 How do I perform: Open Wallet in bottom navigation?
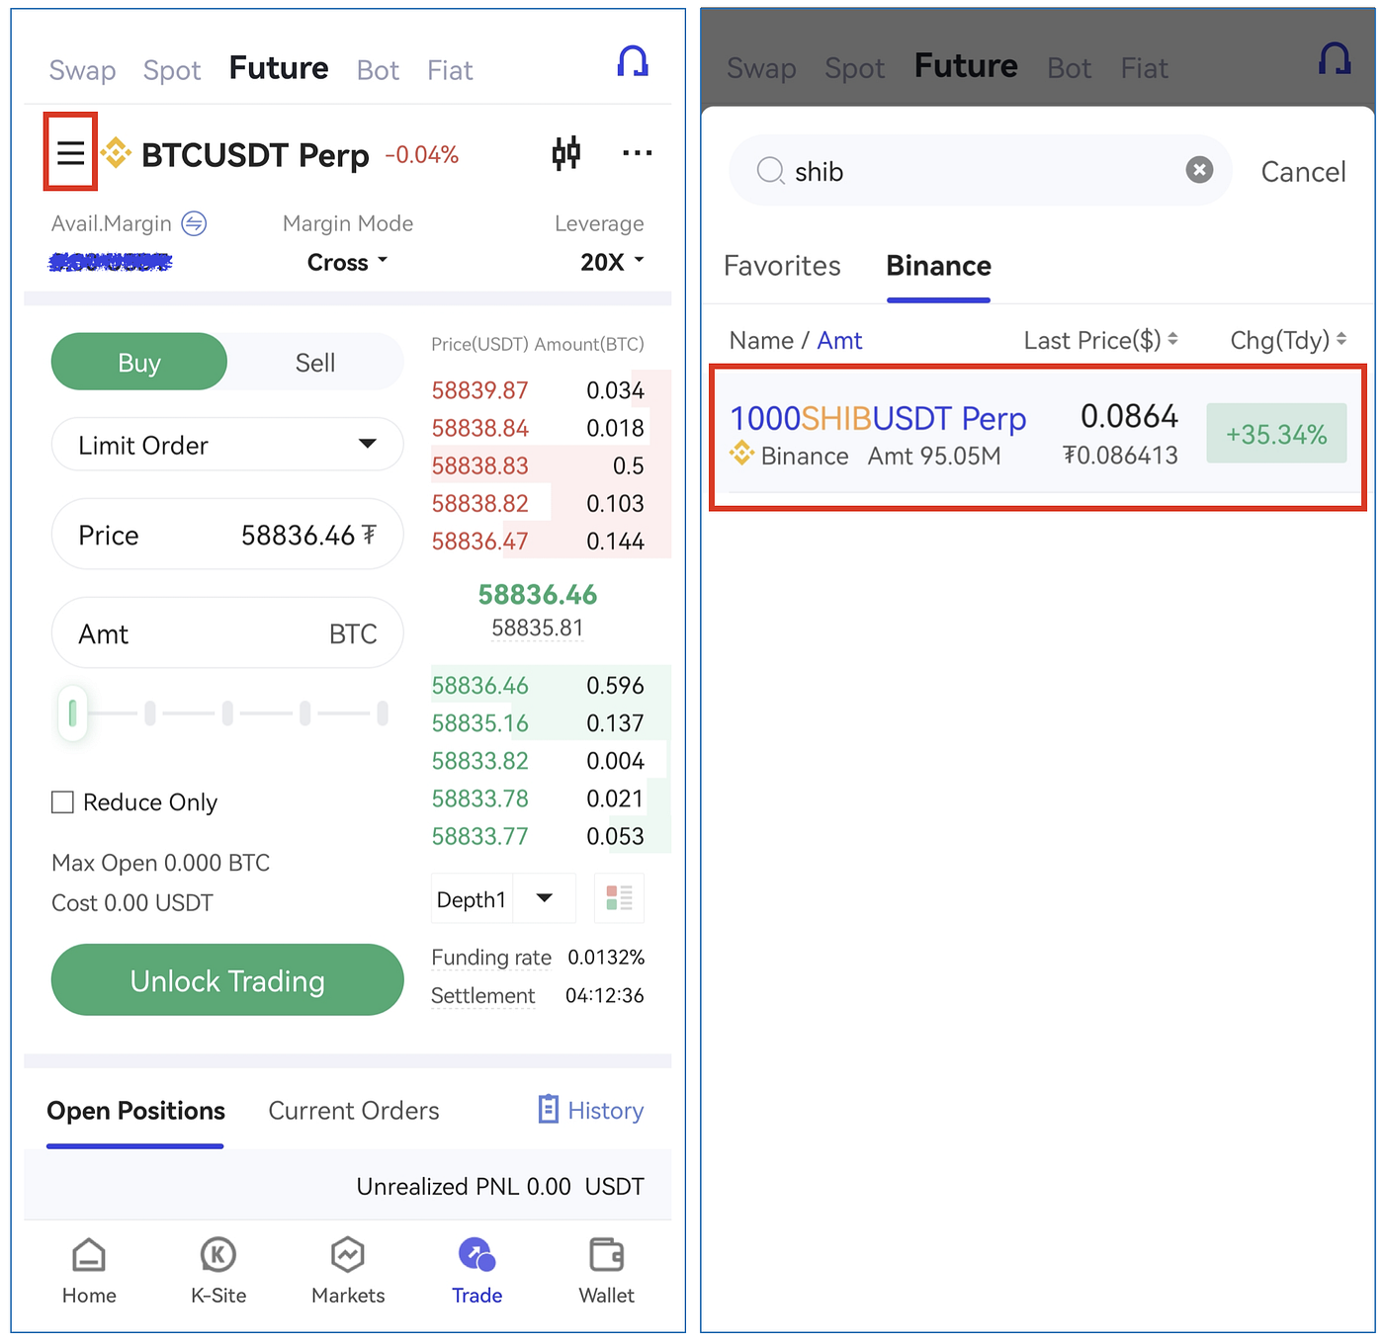point(607,1271)
